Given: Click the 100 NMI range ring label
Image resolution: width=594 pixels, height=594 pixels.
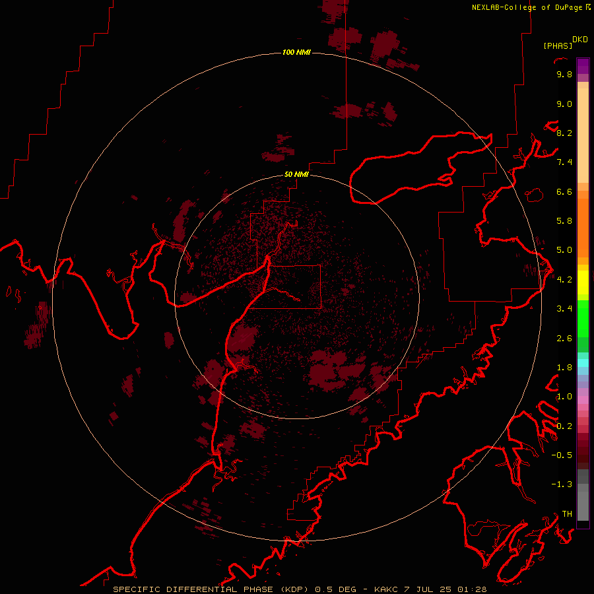Looking at the screenshot, I should [x=296, y=52].
